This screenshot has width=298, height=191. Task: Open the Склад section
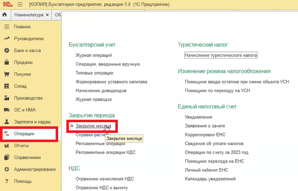20,86
